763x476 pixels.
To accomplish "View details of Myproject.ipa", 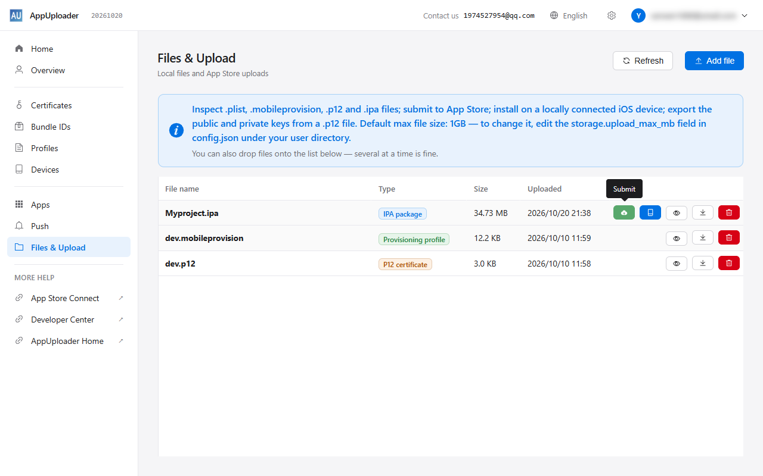I will tap(677, 212).
